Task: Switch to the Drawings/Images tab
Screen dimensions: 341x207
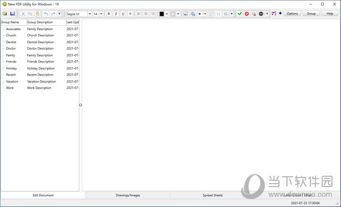Action: (128, 195)
